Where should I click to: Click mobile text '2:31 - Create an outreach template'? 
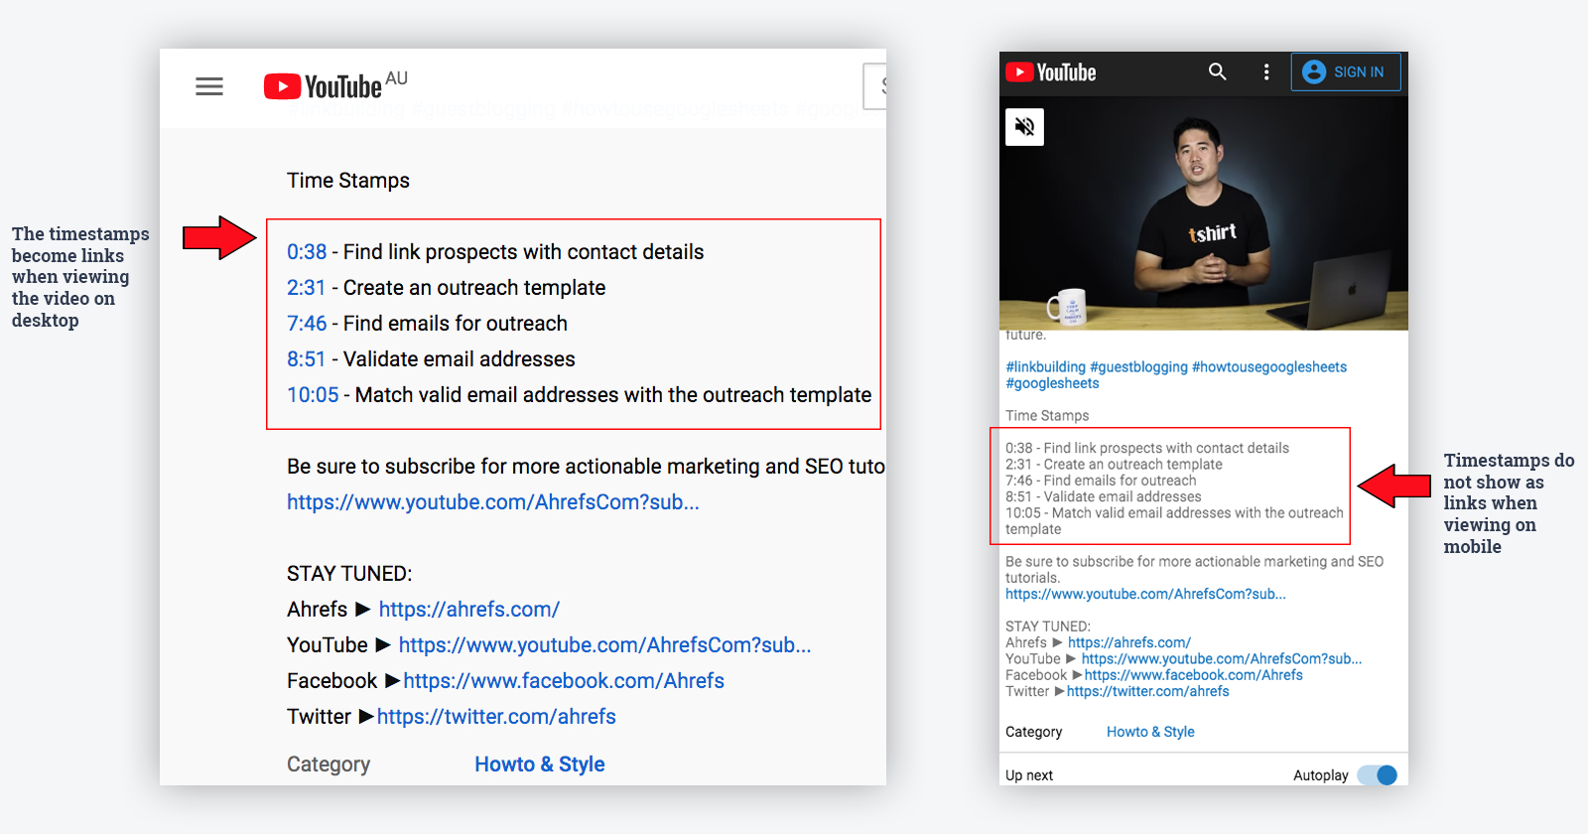[x=1114, y=465]
